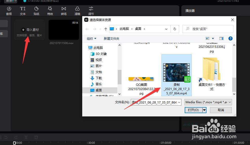The height and width of the screenshot is (145, 250).
Task: Change the view layout icon
Action: click(207, 38)
